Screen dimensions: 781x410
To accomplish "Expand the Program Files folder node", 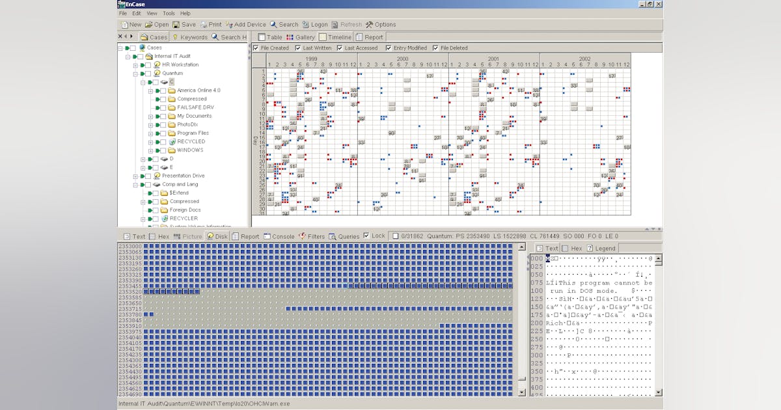I will point(151,133).
